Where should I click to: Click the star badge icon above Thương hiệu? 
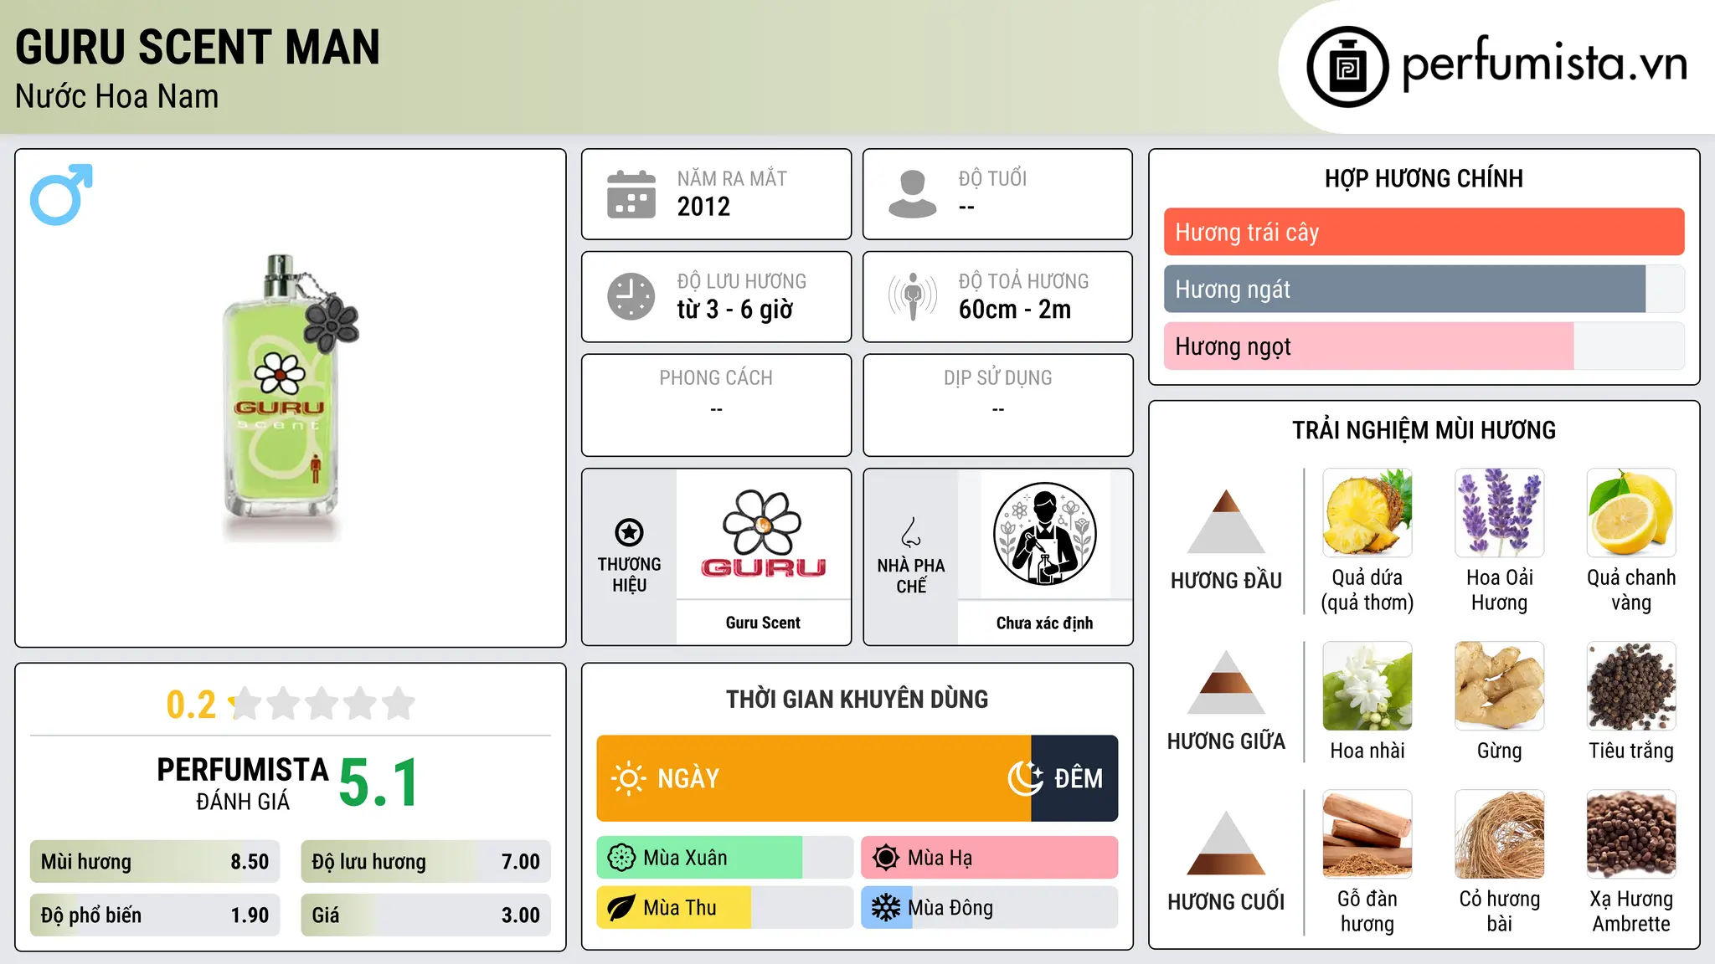629,531
